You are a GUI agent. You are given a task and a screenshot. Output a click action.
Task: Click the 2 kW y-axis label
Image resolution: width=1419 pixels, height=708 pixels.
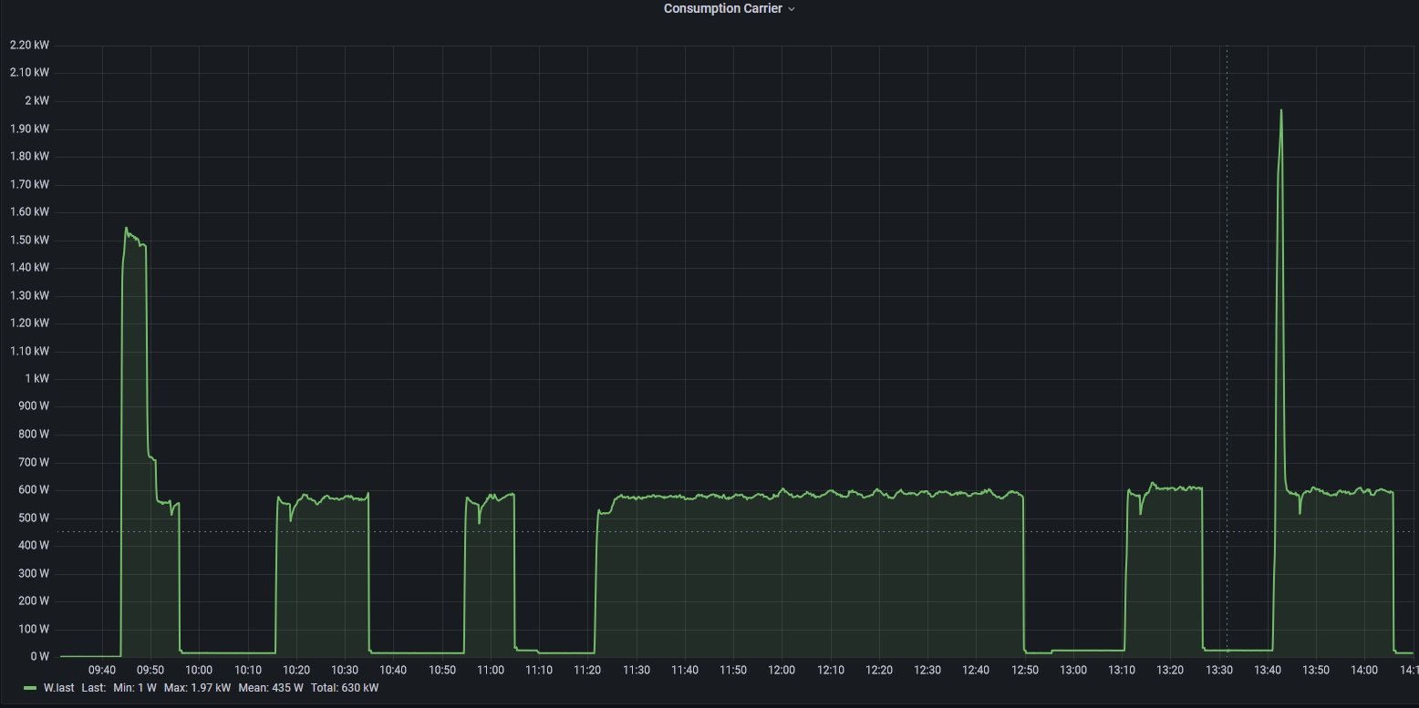coord(36,100)
